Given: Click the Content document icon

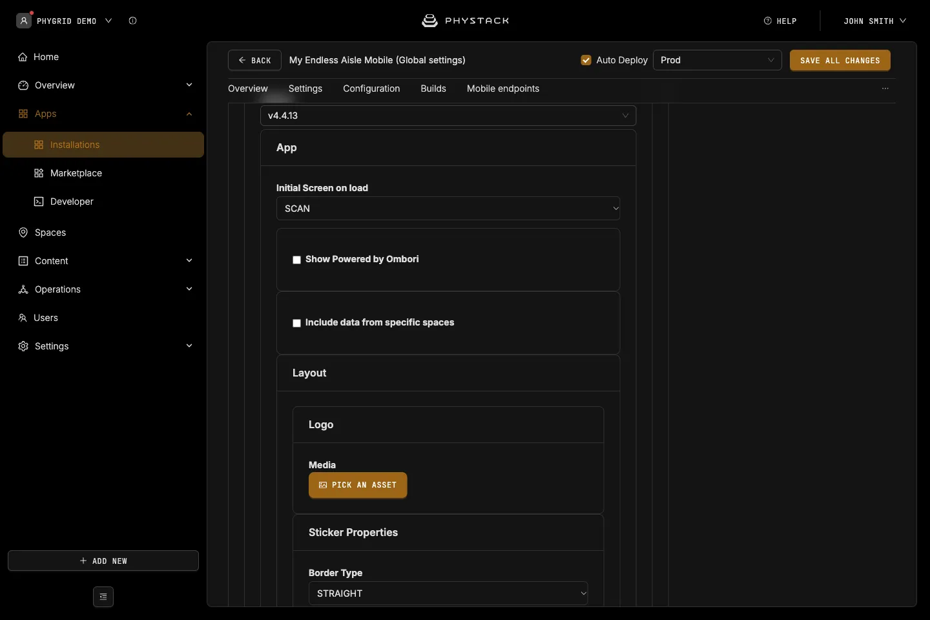Looking at the screenshot, I should 23,261.
